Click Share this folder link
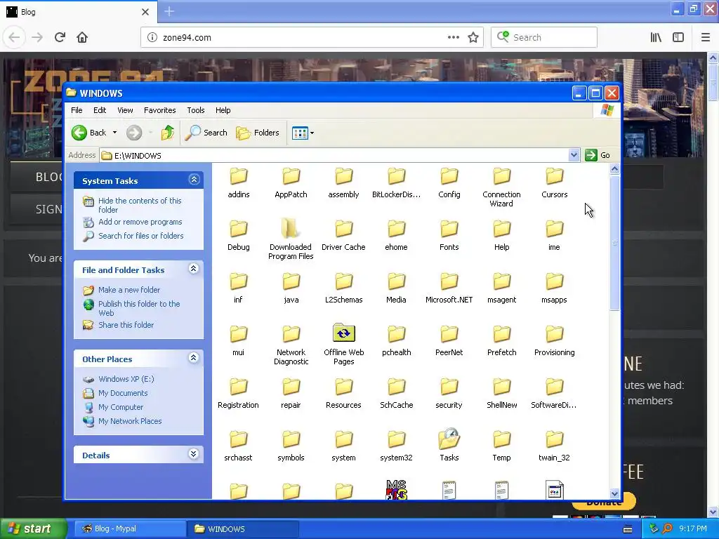The width and height of the screenshot is (719, 539). point(126,325)
